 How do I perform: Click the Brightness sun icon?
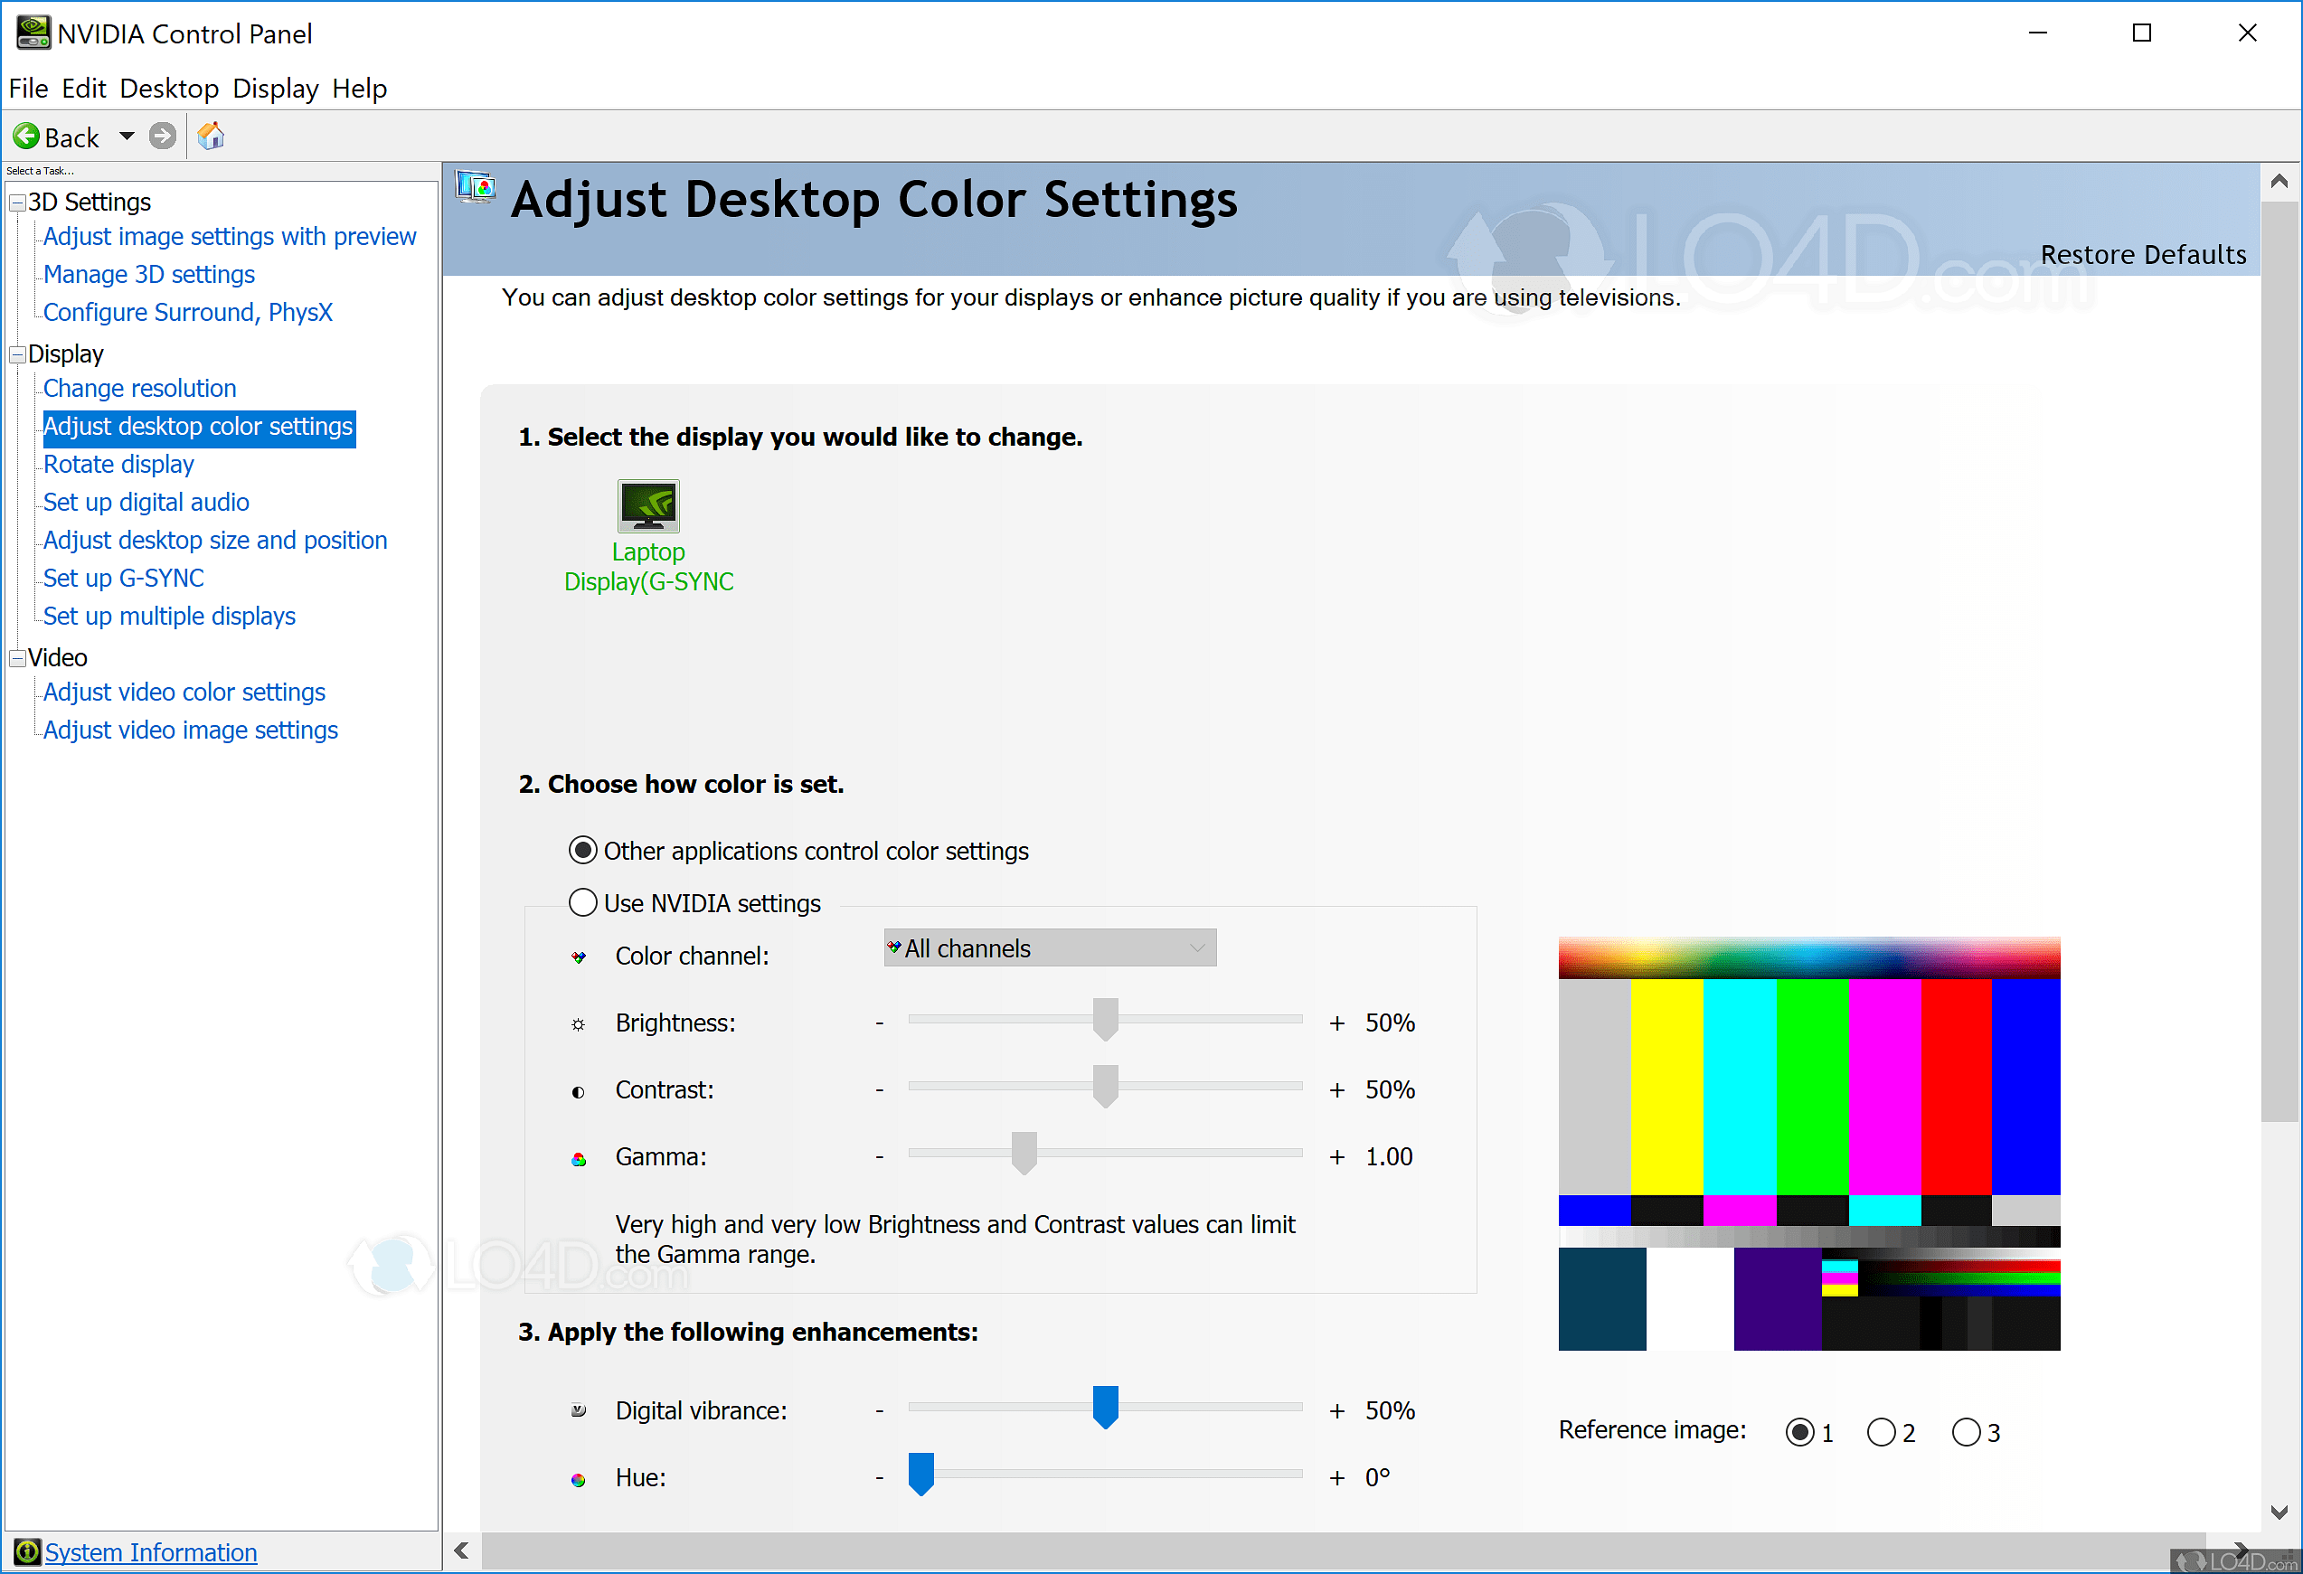pos(579,1023)
